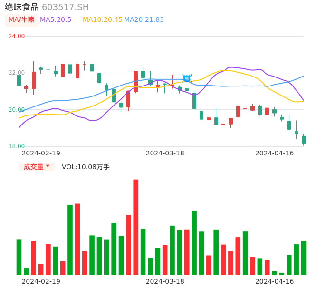Click the 18.00 price axis label
This screenshot has width=326, height=288.
coord(17,146)
